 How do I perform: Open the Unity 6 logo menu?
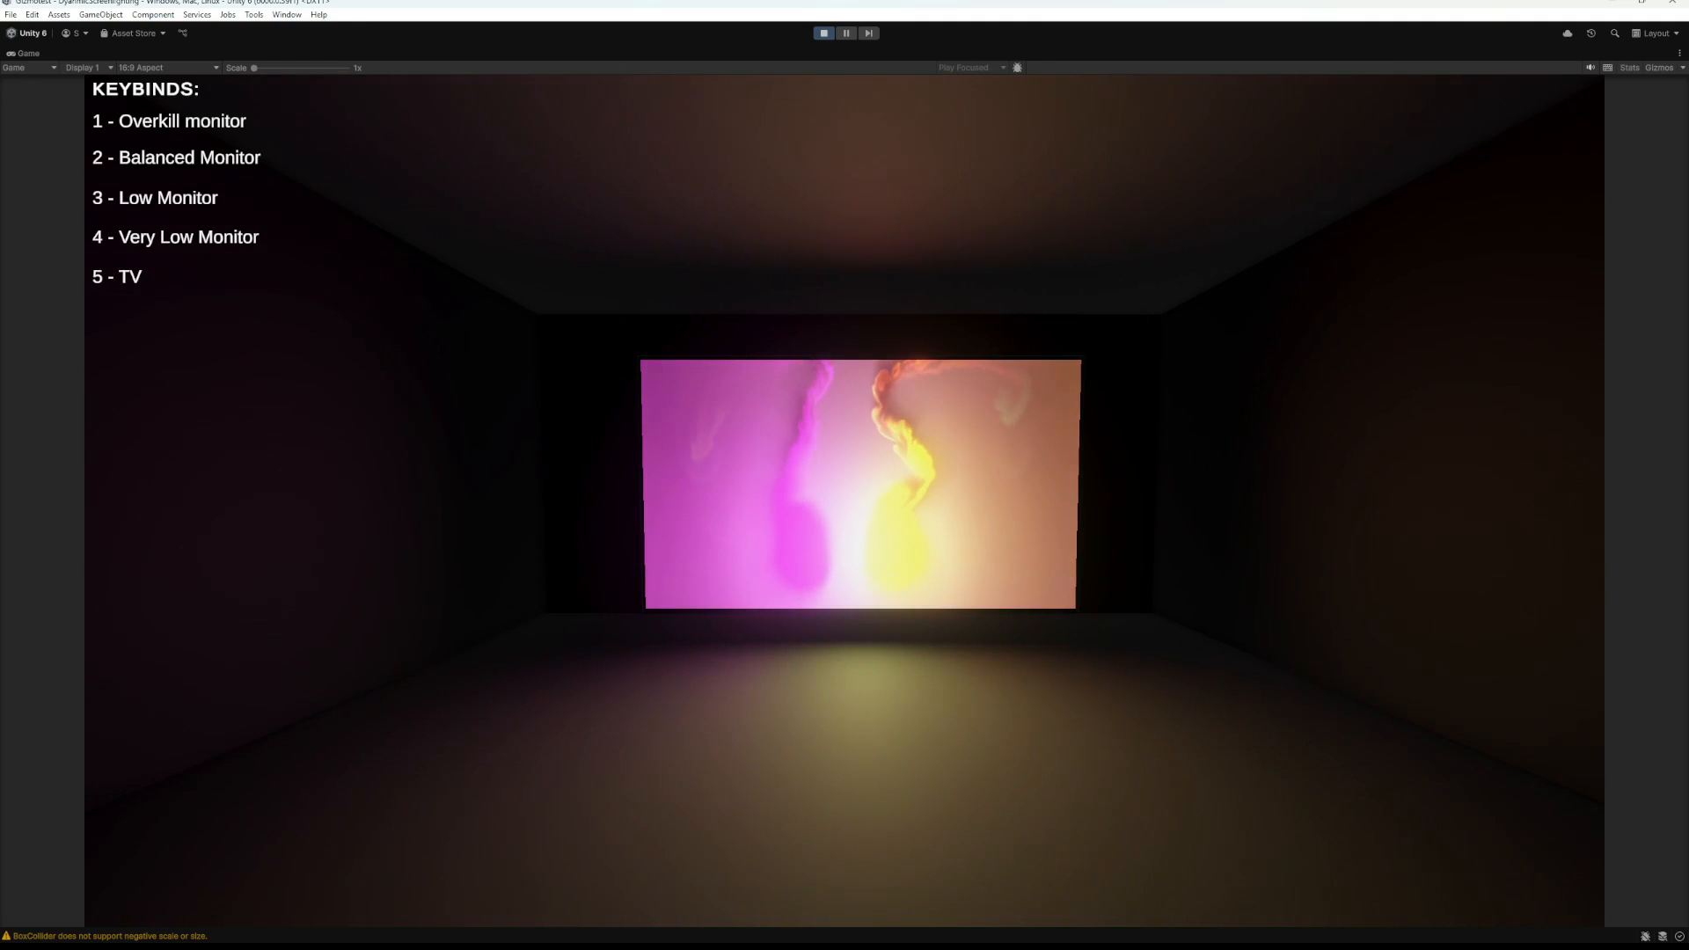click(x=26, y=33)
